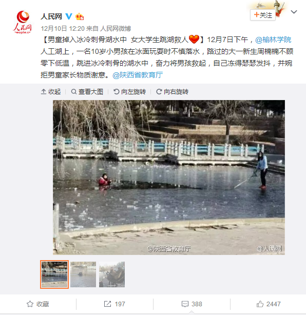Open the @陕西省教育厅 mention link
306x315 pixels.
pyautogui.click(x=138, y=75)
